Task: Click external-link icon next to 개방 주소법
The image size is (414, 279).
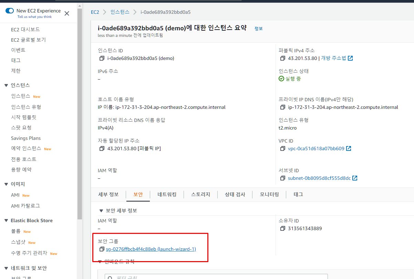Action: [350, 58]
